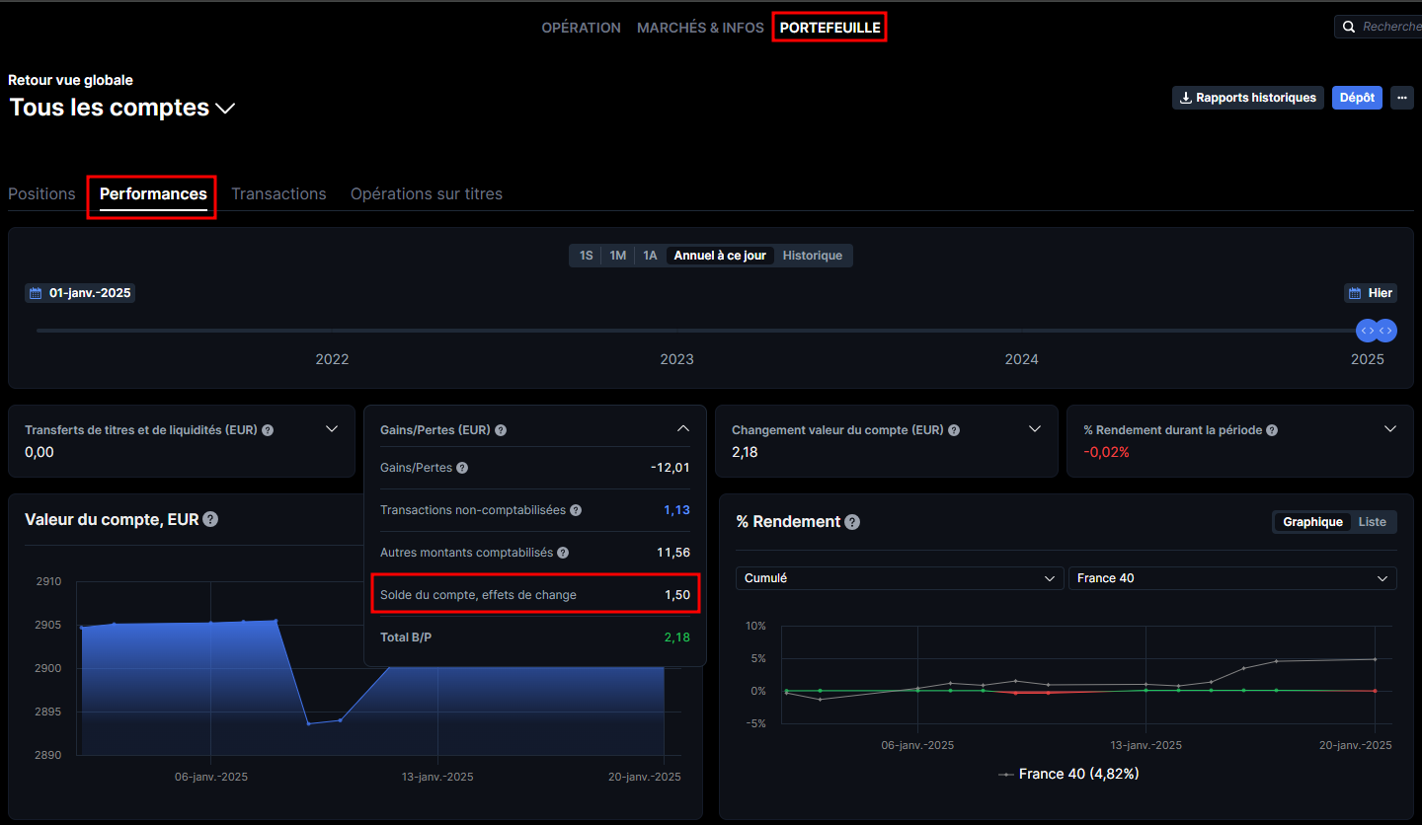Click help icon on the Gains/Pertes row
The image size is (1422, 825).
[x=462, y=468]
